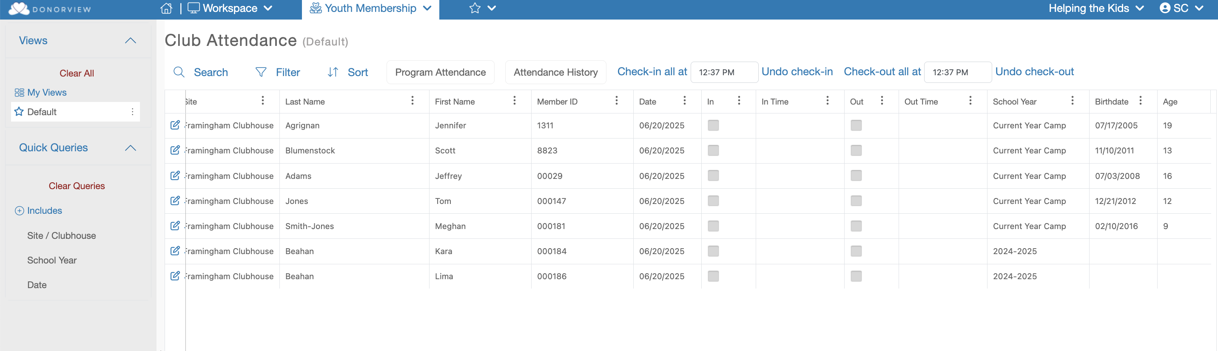Edit the Agrignan attendance row

175,125
